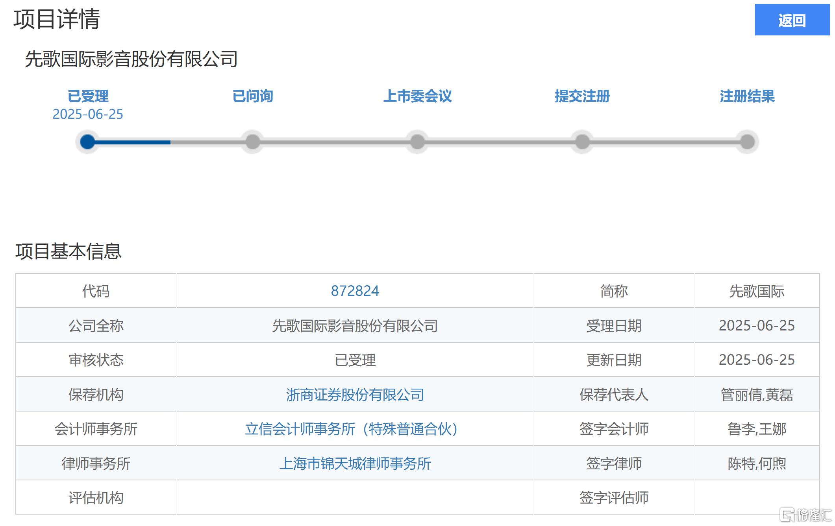Click the 更新日期 label cell
Viewport: 835px width, 526px height.
pyautogui.click(x=614, y=360)
